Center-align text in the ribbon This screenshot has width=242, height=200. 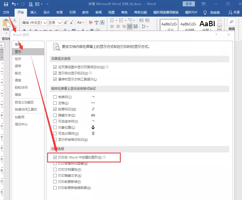coord(118,26)
